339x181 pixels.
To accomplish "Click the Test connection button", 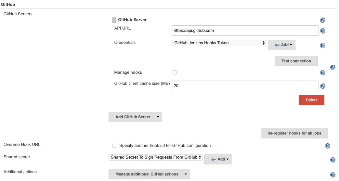I will click(x=296, y=61).
